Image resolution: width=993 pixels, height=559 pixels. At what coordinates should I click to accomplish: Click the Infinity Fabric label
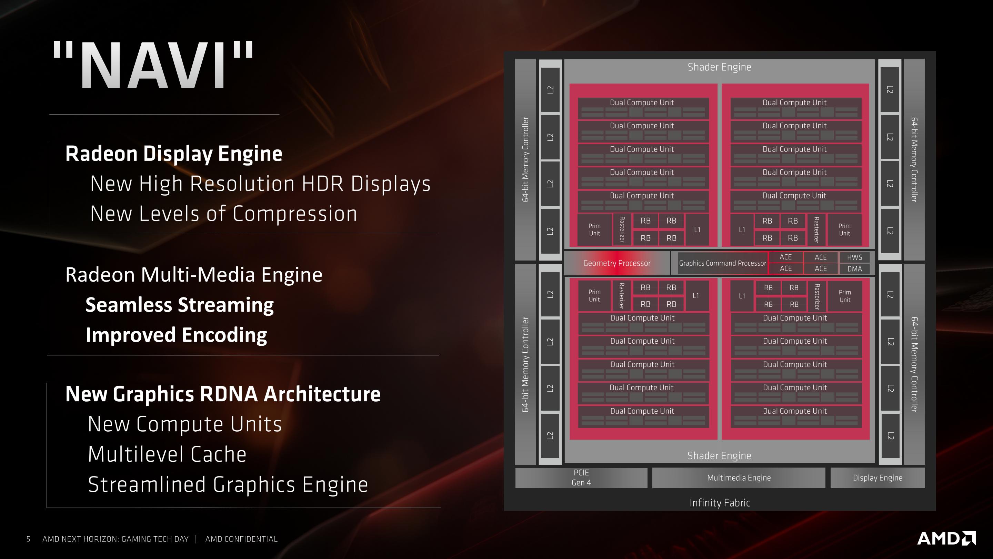coord(720,503)
